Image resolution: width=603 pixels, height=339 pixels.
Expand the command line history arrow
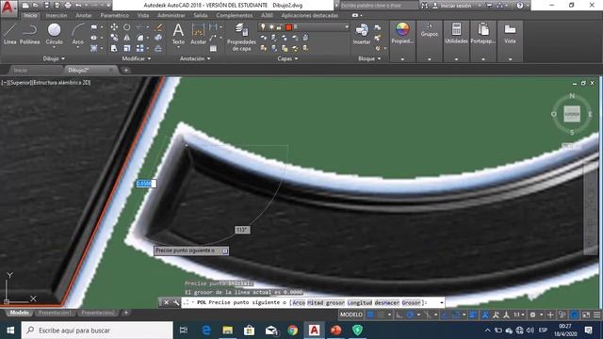pos(442,303)
